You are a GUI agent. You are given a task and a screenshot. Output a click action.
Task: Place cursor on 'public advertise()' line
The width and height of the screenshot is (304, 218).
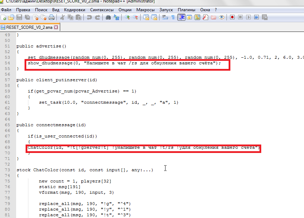click(41, 46)
